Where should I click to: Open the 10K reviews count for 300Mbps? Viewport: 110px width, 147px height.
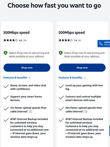(25, 40)
